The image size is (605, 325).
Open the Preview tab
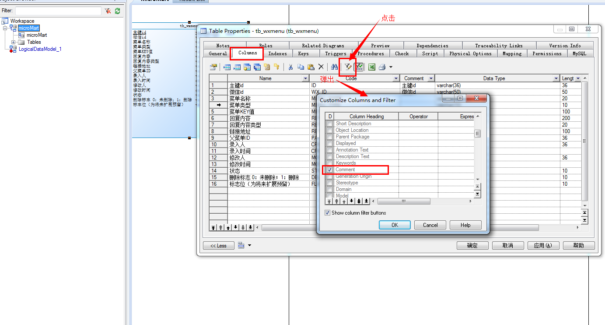point(380,46)
